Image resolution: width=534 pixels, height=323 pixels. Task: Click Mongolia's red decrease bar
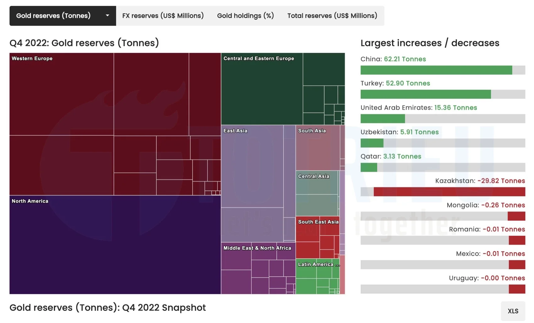(516, 216)
